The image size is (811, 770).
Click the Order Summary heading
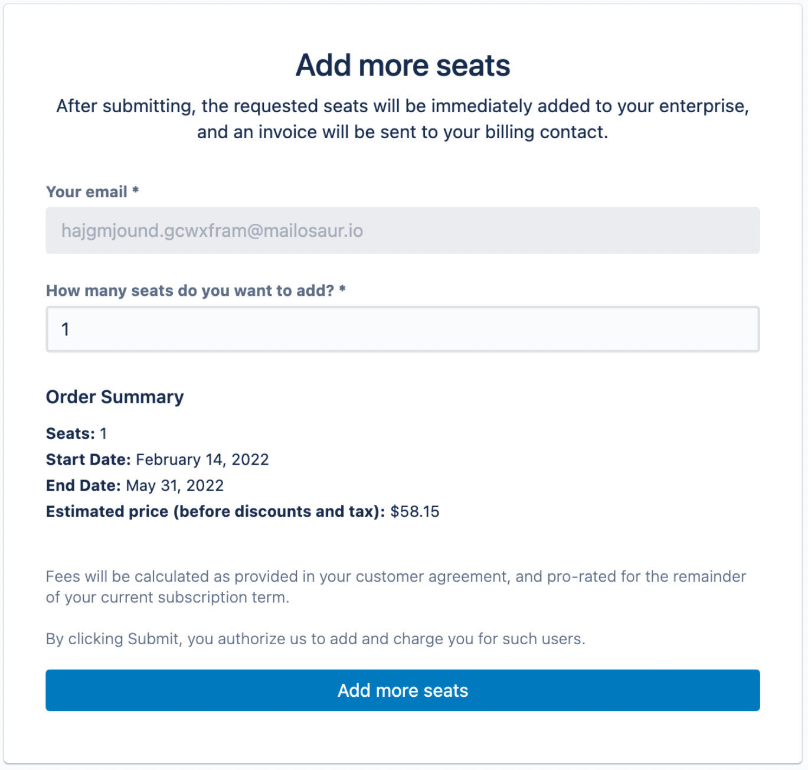[115, 397]
